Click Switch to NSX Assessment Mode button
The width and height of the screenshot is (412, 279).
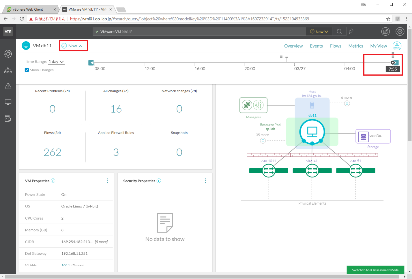pos(375,270)
